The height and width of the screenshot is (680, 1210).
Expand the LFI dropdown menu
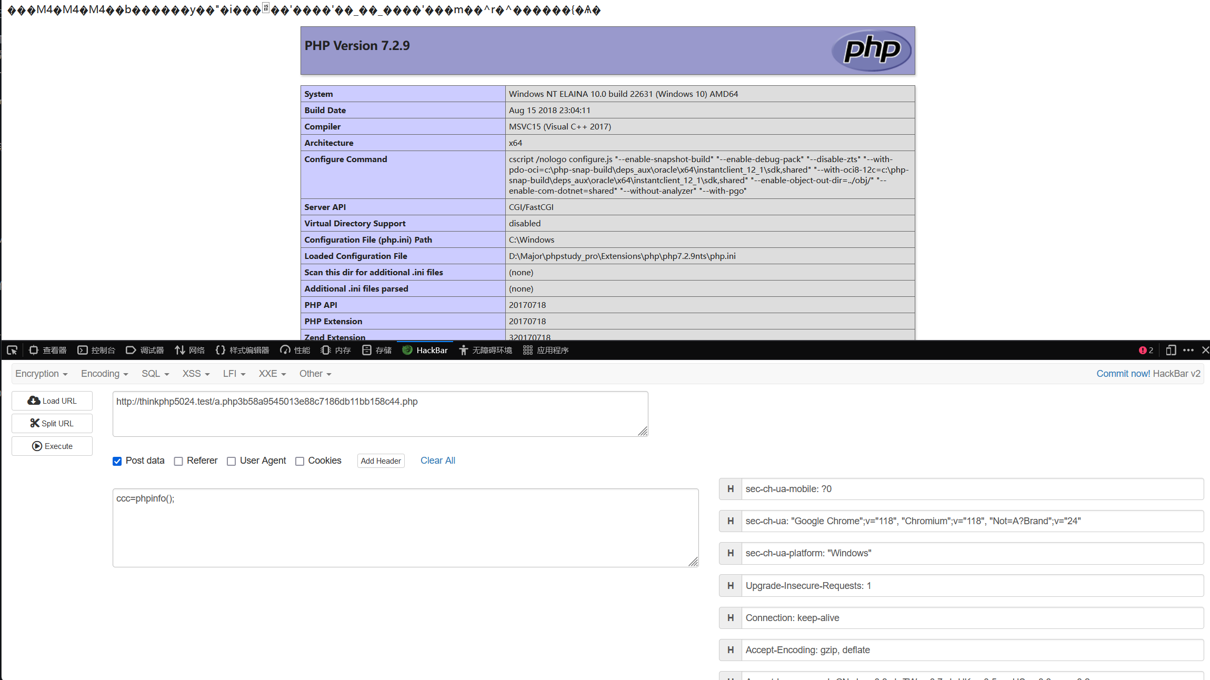234,374
